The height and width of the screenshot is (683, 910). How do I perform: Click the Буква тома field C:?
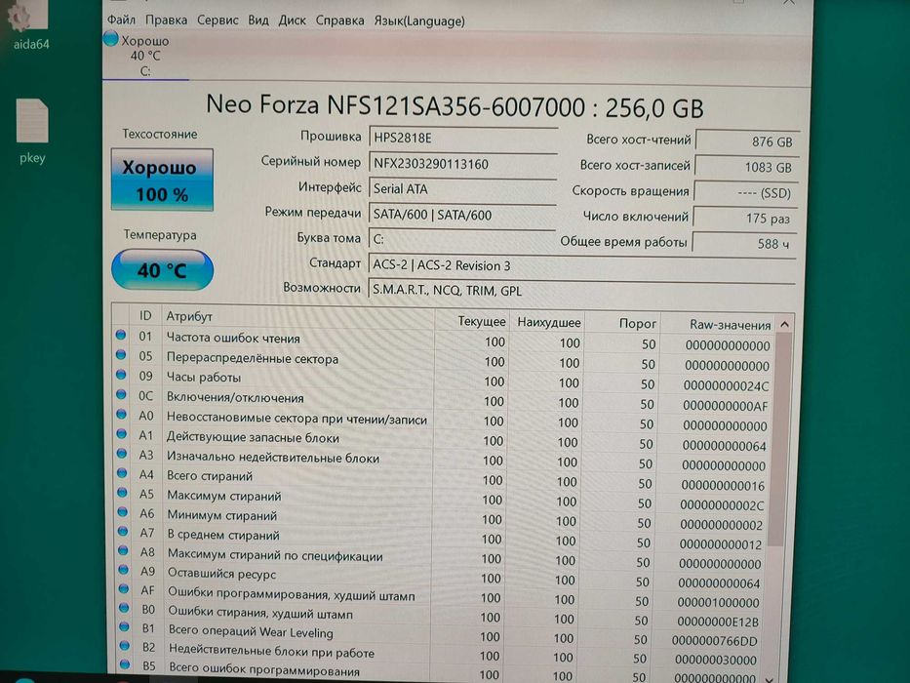(462, 239)
